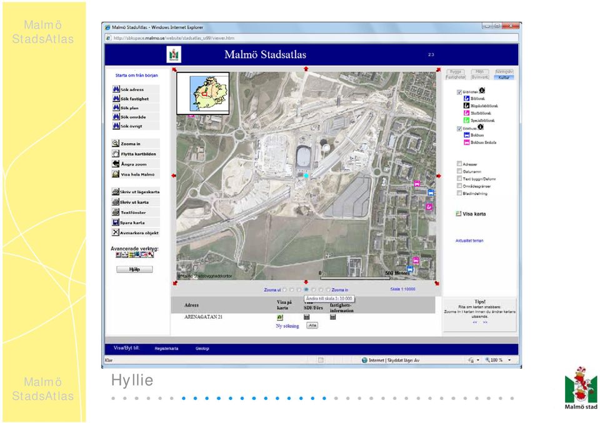Click Ångra zoom back arrow tool
Screen dimensions: 600x423
point(136,164)
